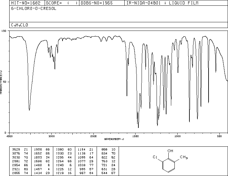
Task: Select peak table entry 1226
Action: coord(60,169)
